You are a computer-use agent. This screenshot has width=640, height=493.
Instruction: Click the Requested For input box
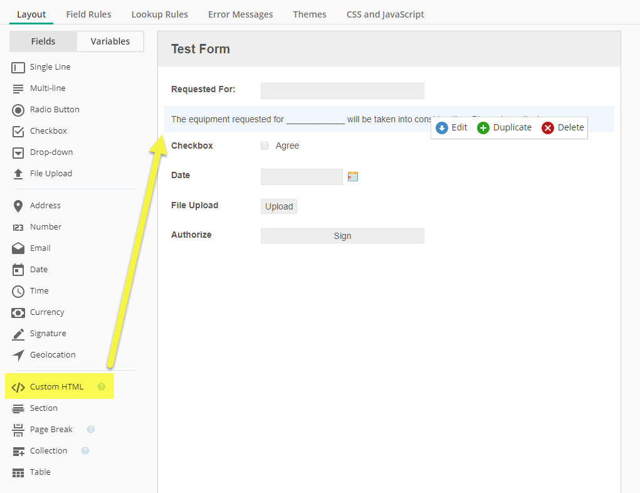342,91
